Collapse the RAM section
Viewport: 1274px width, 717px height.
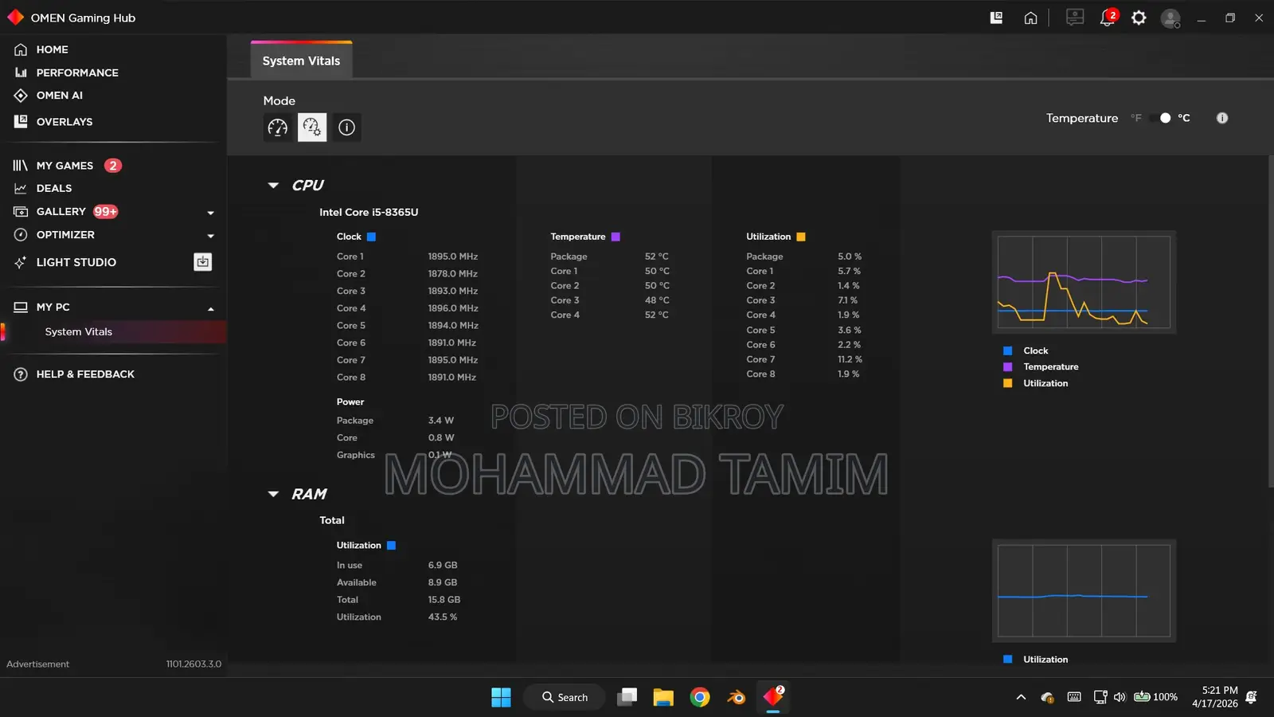point(273,494)
